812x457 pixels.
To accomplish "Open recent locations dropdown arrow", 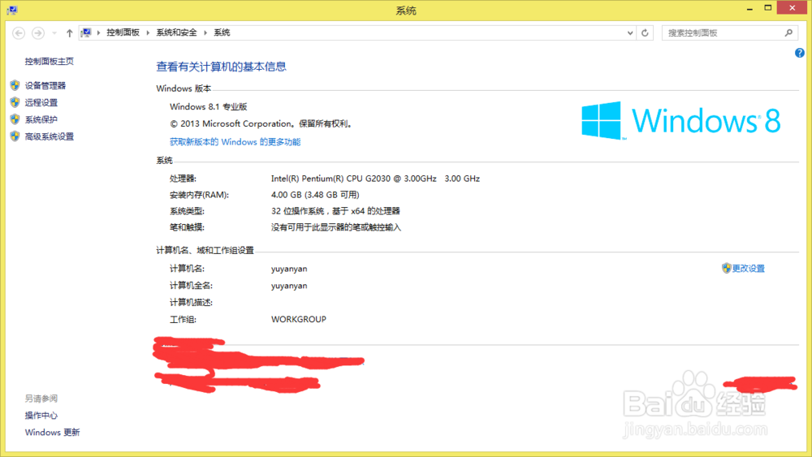I will click(54, 33).
